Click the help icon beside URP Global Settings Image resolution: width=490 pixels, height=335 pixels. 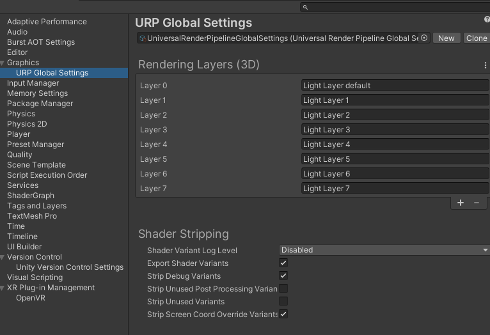(487, 21)
